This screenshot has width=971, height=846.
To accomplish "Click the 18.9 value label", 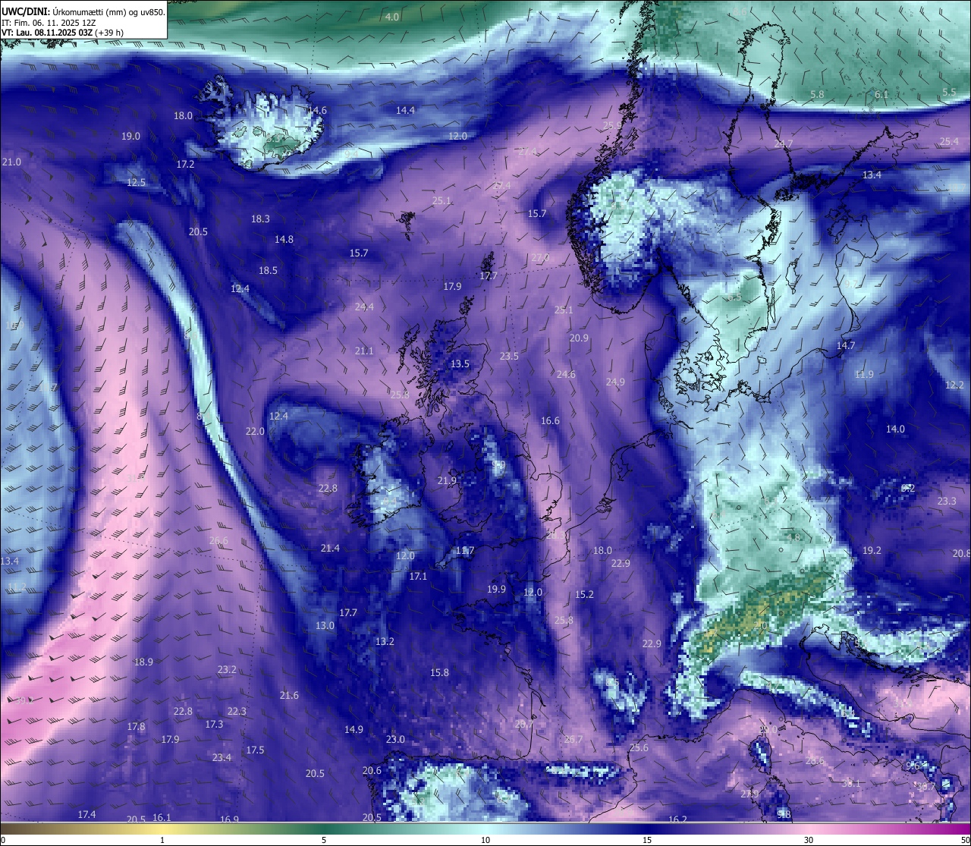I will 143,662.
